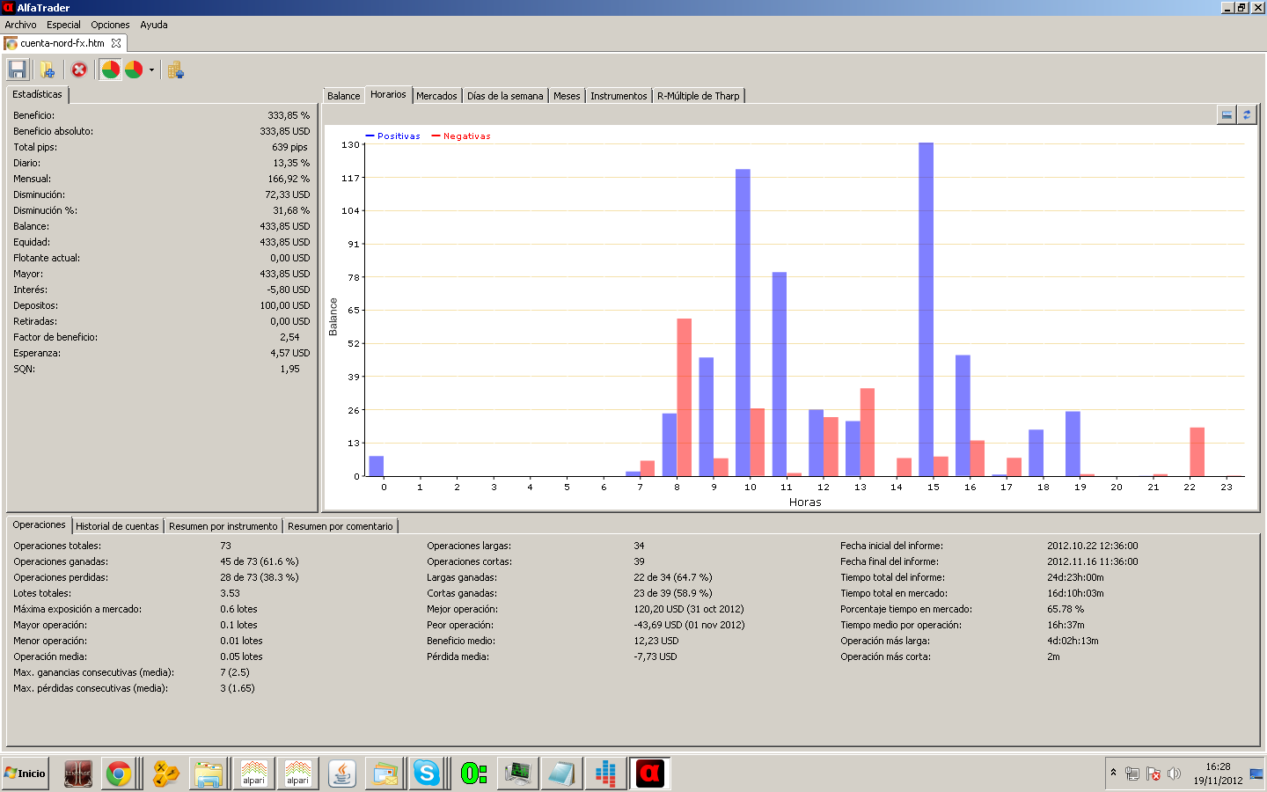Expand the pie chart dropdown arrow
The image size is (1267, 792).
tap(151, 70)
